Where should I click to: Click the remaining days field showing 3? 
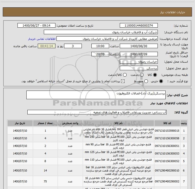point(73,46)
